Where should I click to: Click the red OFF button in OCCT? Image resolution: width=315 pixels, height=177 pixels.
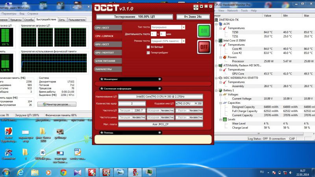[x=204, y=47]
